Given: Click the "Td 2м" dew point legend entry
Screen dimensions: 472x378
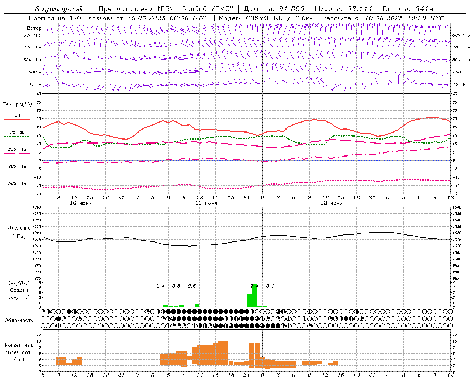Looking at the screenshot, I should point(17,132).
